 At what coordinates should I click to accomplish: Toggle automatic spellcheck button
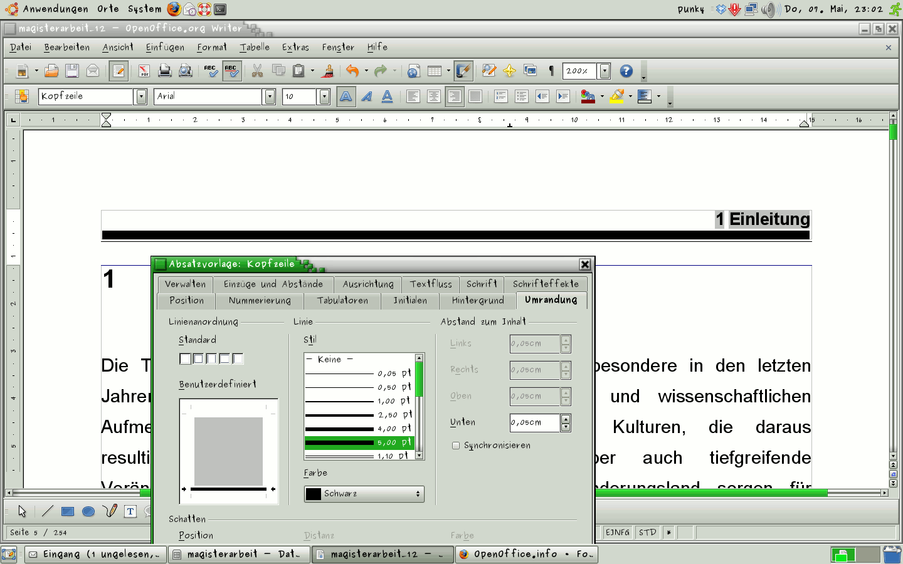(231, 71)
